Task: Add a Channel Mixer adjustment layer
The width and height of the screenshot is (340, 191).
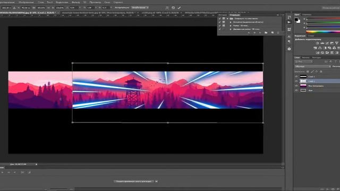Action: 334,48
